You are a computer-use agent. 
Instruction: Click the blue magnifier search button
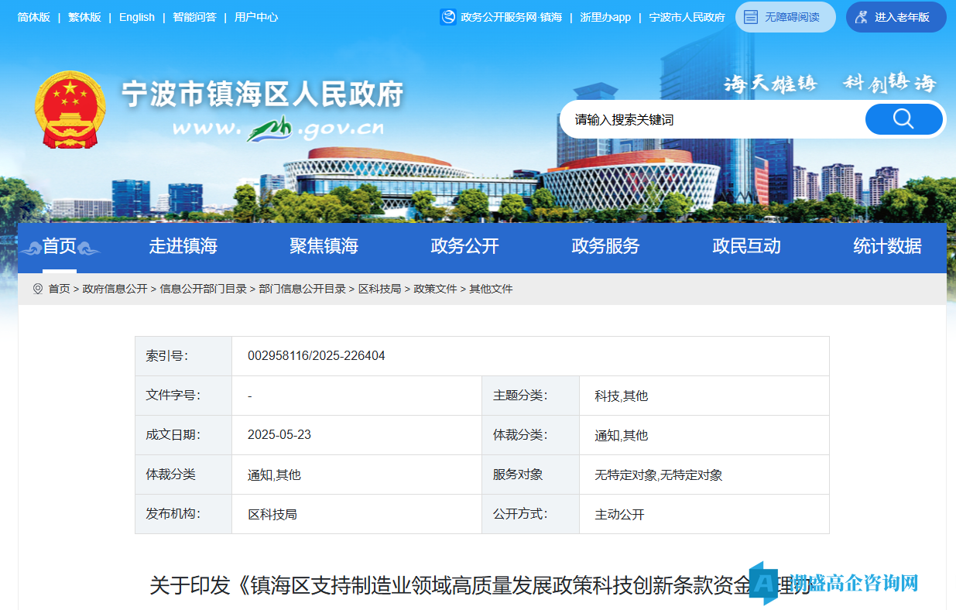coord(903,119)
